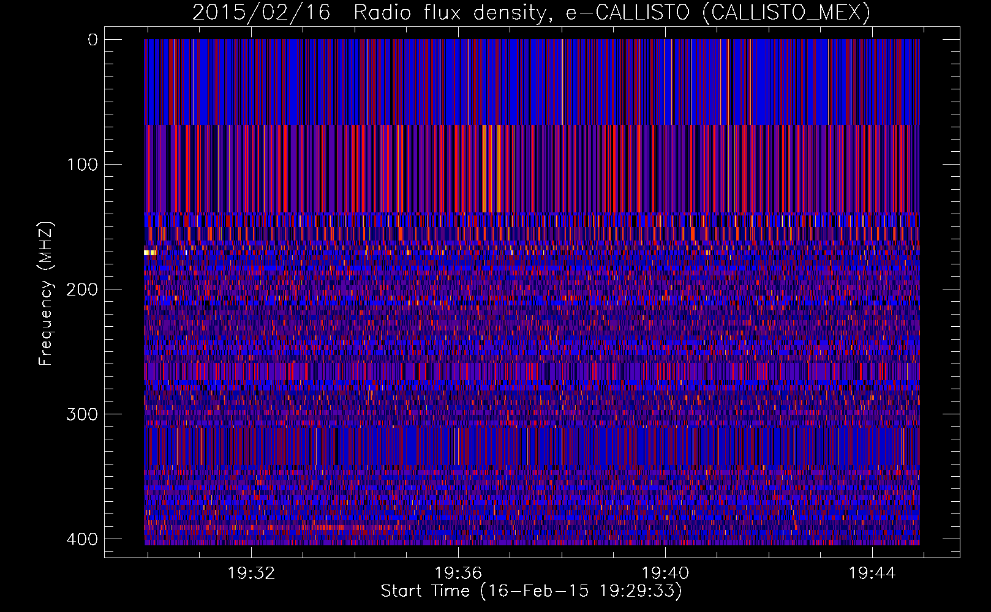Click the '400' frequency tick label

pos(82,539)
